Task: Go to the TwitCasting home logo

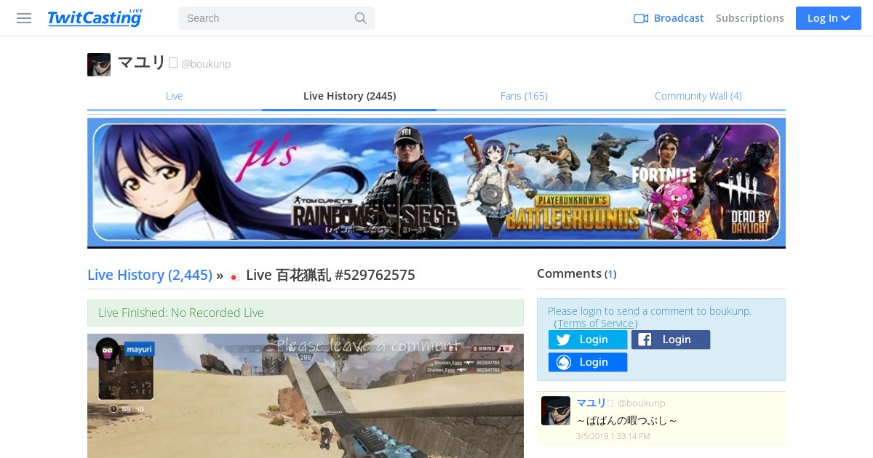Action: 95,18
